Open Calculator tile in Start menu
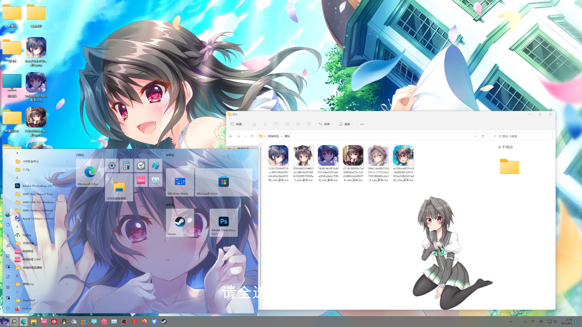The width and height of the screenshot is (582, 327). point(126,165)
